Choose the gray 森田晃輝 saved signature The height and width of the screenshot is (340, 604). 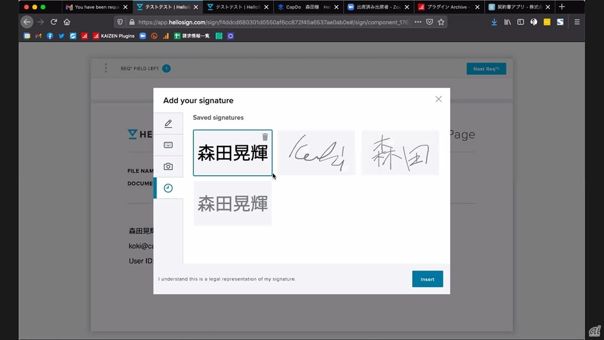[233, 203]
